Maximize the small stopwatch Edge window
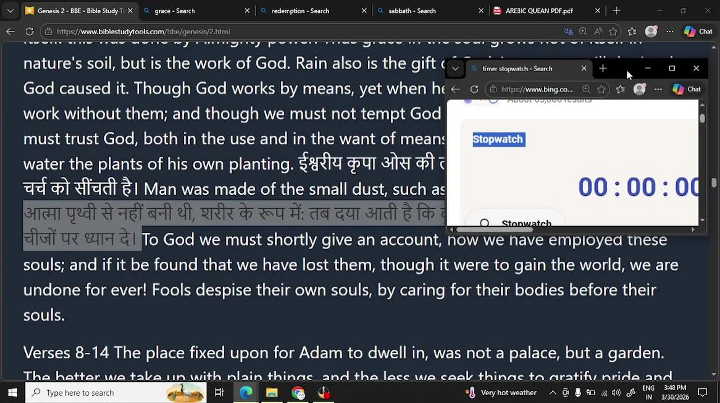720x403 pixels. [672, 68]
